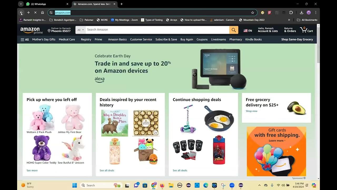337x190 pixels.
Task: Expand the All departments search dropdown
Action: [x=81, y=30]
